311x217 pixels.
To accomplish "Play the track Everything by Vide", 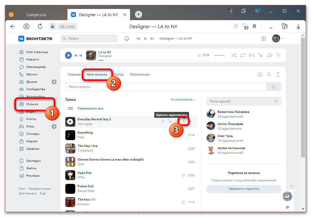I will (x=70, y=135).
